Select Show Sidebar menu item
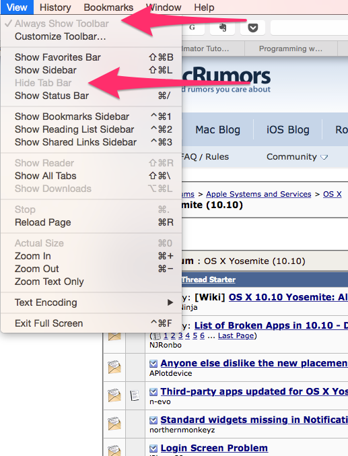 [x=92, y=70]
